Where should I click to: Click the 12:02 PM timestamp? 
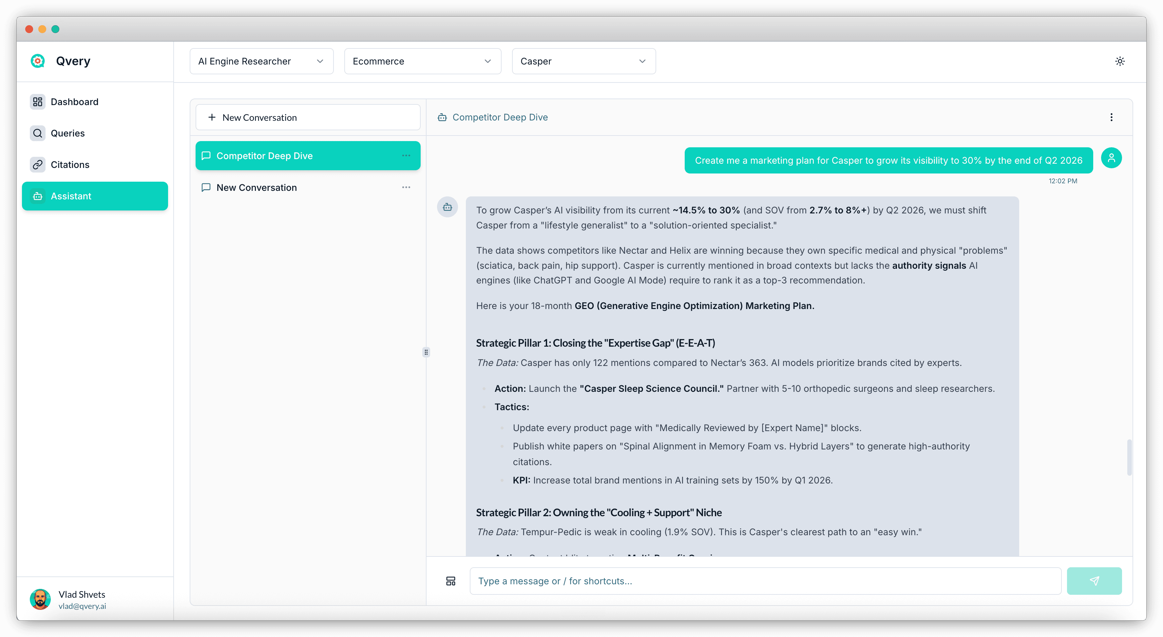click(x=1062, y=181)
